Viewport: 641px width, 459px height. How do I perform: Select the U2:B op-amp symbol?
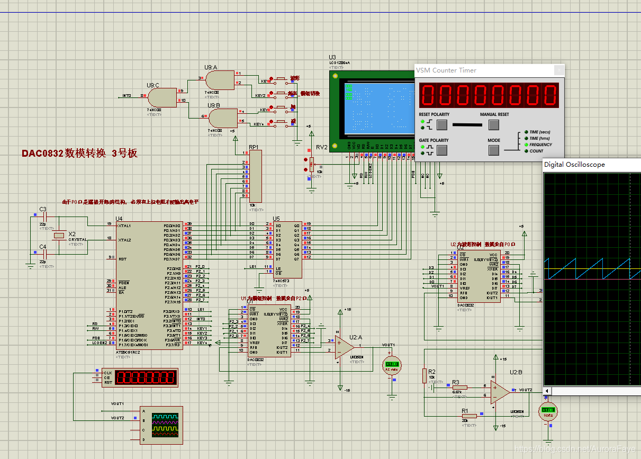tap(500, 392)
